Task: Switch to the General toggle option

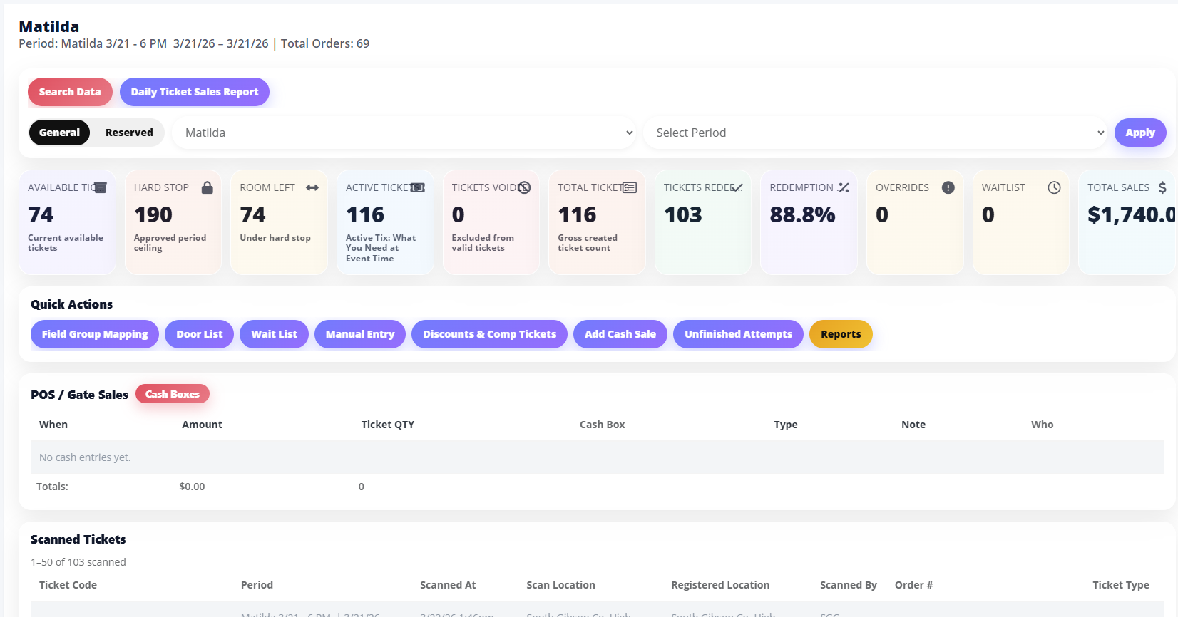Action: click(60, 133)
